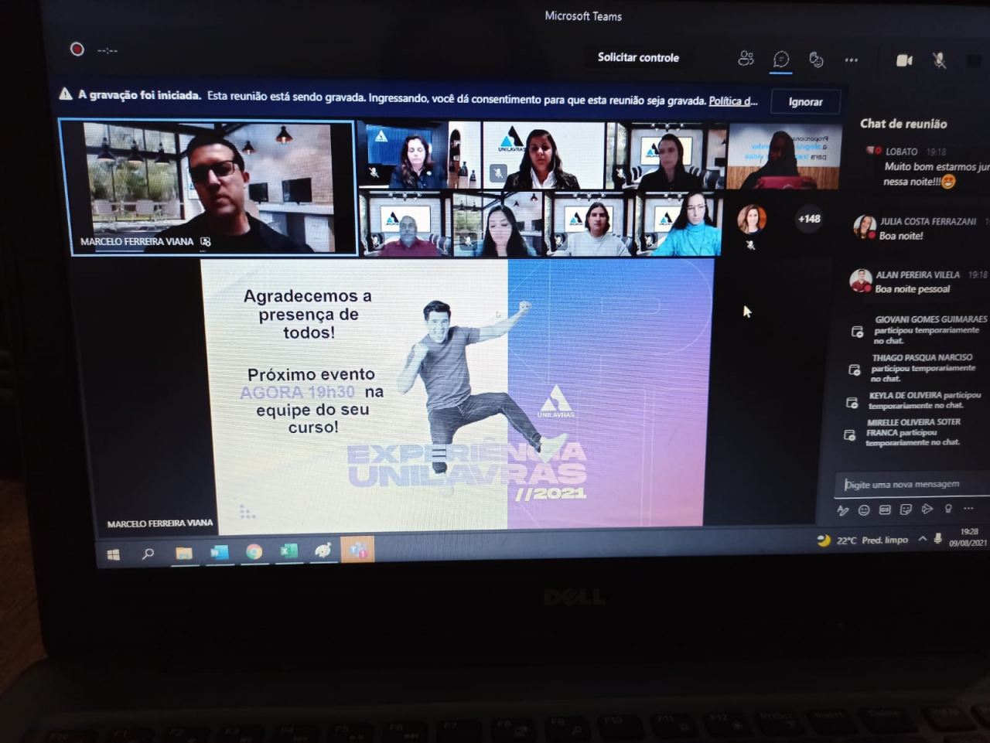
Task: Open the more actions ellipsis menu
Action: pos(852,60)
